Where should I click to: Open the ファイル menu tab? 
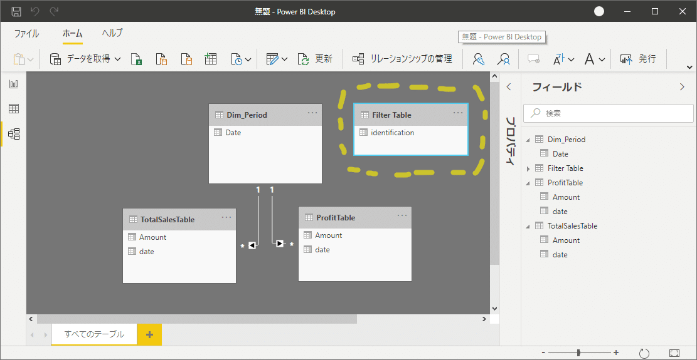27,34
